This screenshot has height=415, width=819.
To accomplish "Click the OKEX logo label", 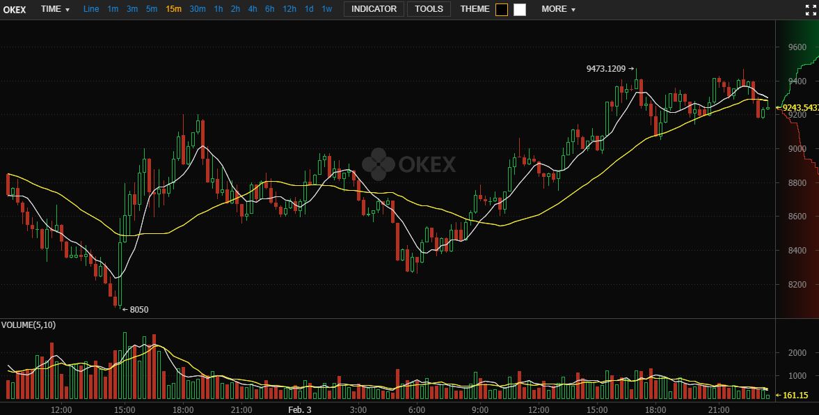I will point(15,10).
